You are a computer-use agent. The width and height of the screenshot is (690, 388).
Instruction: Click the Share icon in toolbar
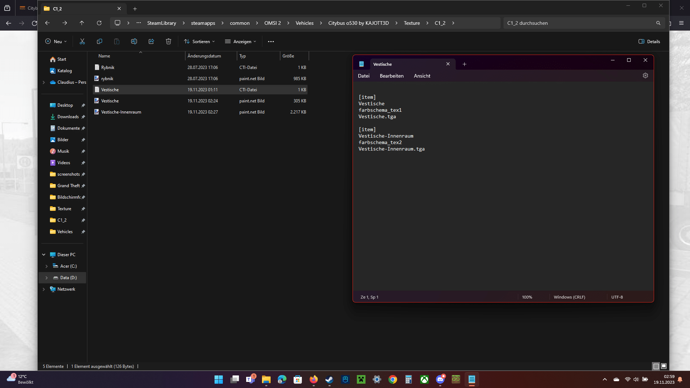click(151, 42)
